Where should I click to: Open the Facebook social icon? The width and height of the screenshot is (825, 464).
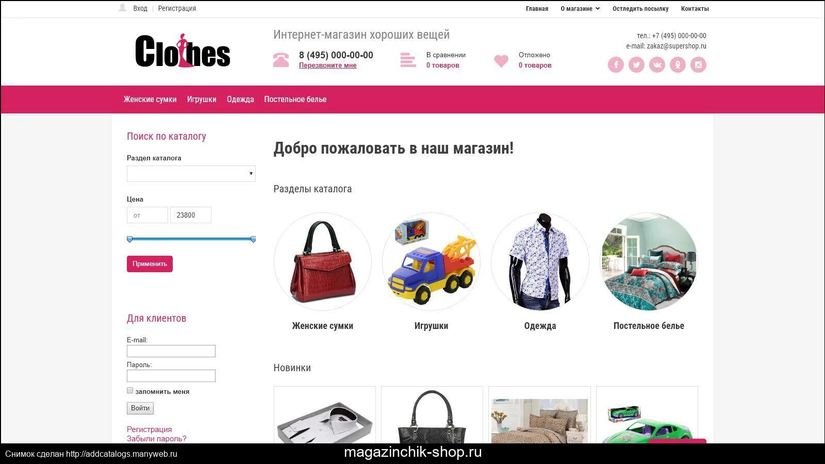(616, 64)
